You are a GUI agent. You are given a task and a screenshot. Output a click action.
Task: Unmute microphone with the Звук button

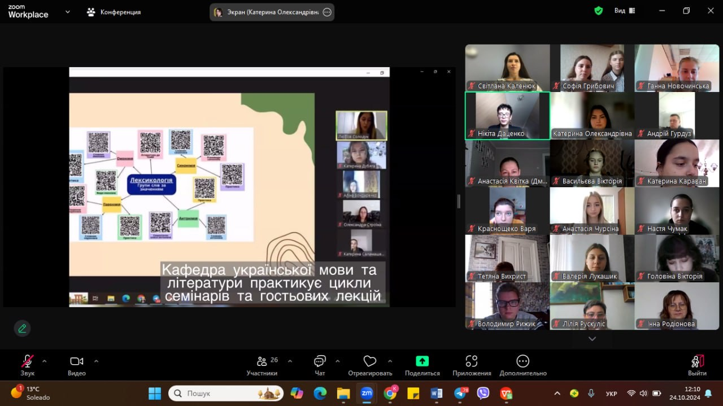(x=27, y=362)
